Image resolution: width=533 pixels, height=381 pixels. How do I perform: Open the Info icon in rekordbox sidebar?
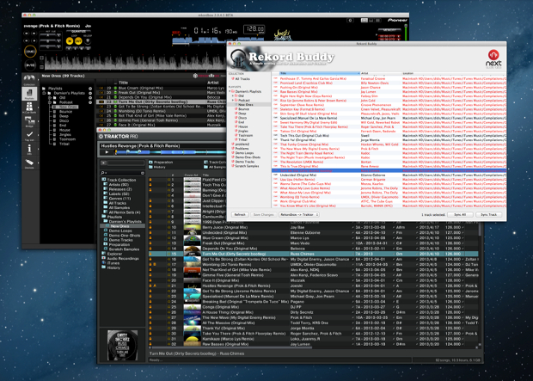[x=29, y=150]
